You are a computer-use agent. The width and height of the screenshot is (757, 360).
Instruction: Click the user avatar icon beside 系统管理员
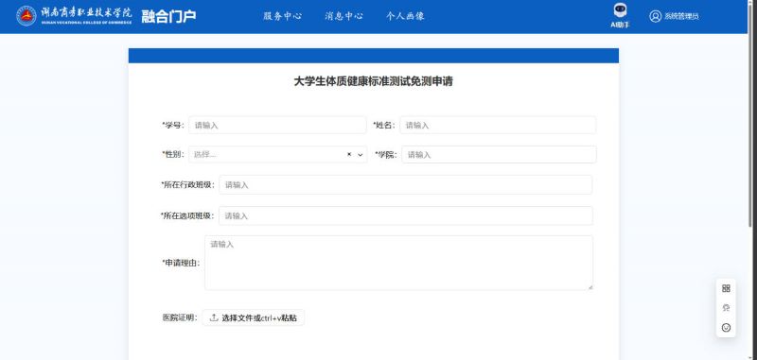[655, 16]
